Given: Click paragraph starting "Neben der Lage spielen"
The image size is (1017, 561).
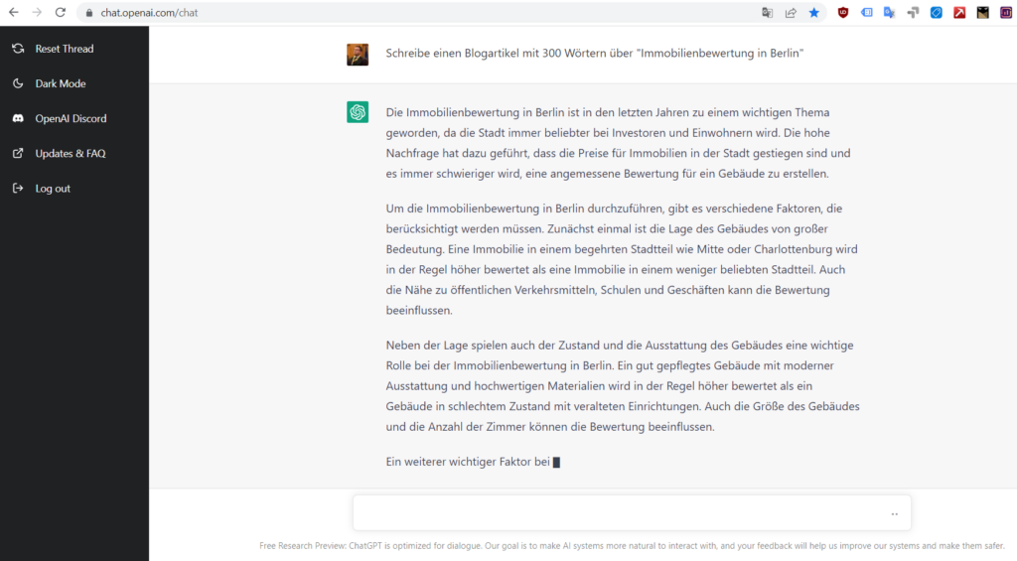Looking at the screenshot, I should coord(623,386).
